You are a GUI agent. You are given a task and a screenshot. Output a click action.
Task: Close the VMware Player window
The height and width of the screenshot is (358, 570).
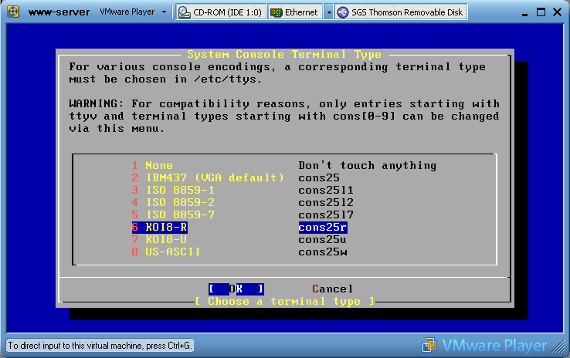click(557, 12)
